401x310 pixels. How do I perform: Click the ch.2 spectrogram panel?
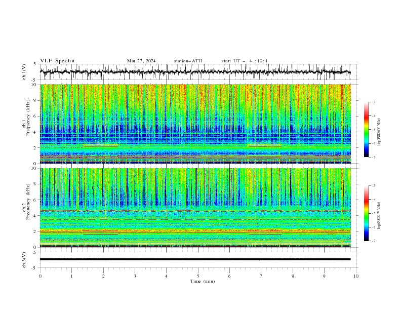[x=195, y=208]
